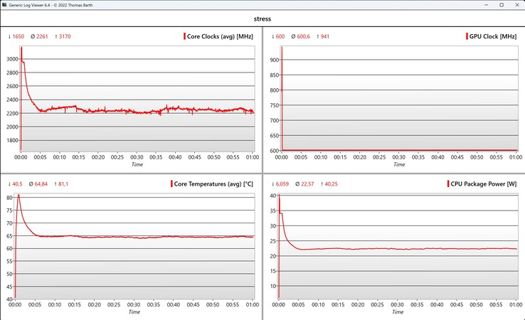Click the 'stress' chart title

(x=262, y=18)
